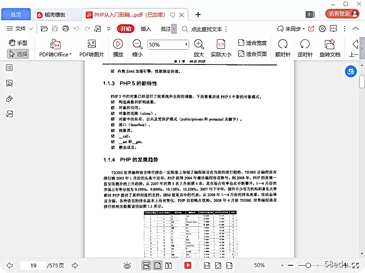Click PDF转图片 convert to image
Image resolution: width=365 pixels, height=273 pixels.
pyautogui.click(x=91, y=48)
